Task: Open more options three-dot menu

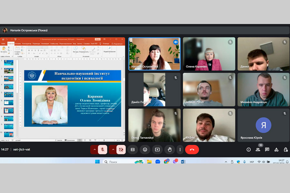Action: pos(180,150)
